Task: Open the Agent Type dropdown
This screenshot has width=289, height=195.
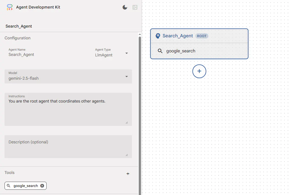Action: click(112, 53)
